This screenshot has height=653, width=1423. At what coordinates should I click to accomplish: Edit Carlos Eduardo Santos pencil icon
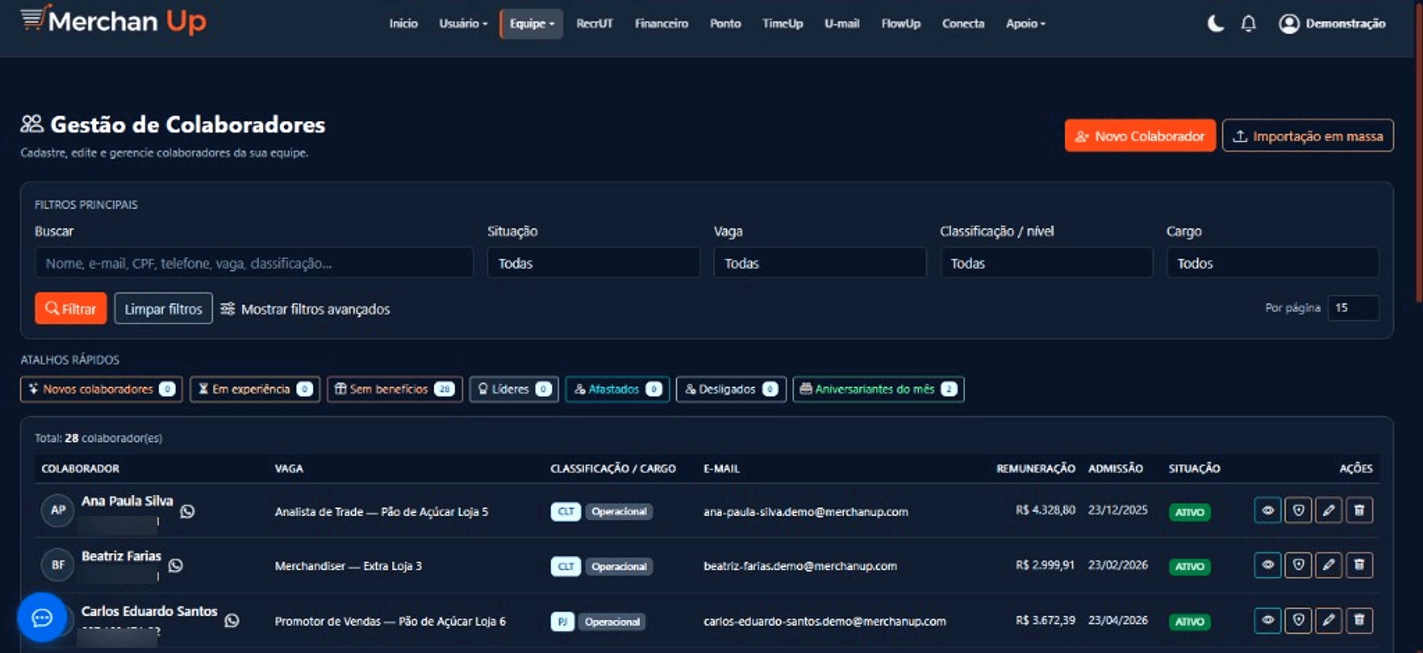point(1329,620)
